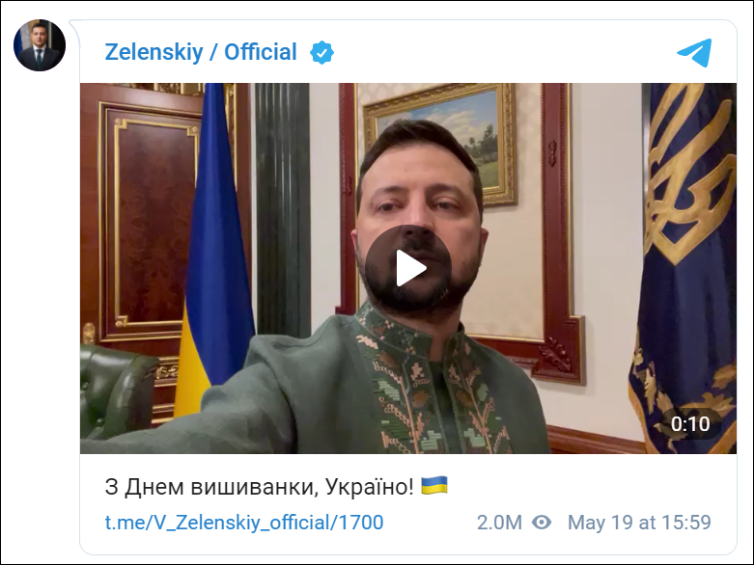This screenshot has width=754, height=565.
Task: Open the Zelenskiy / Official channel name
Action: [x=201, y=52]
